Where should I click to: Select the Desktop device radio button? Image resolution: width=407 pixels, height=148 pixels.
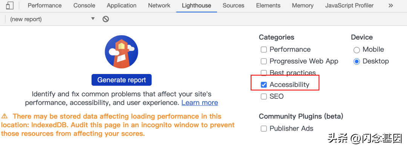(x=357, y=62)
